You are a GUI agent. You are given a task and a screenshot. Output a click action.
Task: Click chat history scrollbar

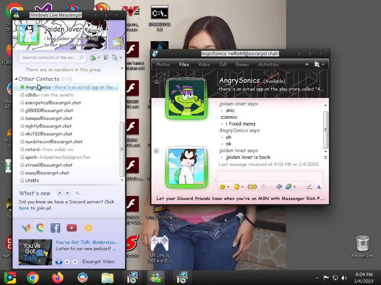click(x=326, y=130)
